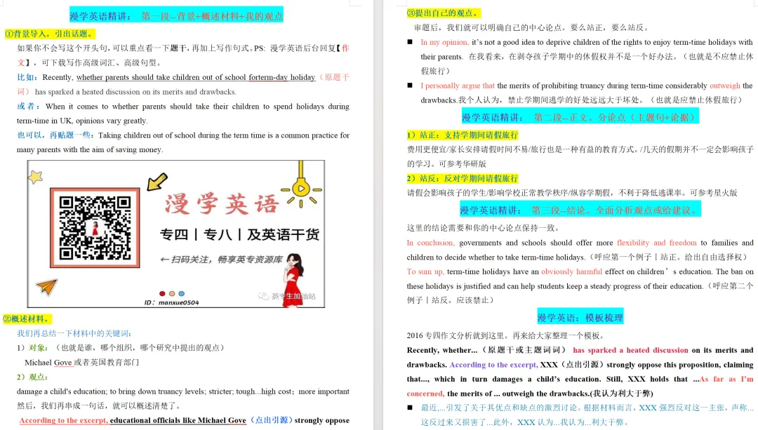Click the red phrase 'I personally argue that'
Screen dimensions: 758x430
pyautogui.click(x=458, y=86)
